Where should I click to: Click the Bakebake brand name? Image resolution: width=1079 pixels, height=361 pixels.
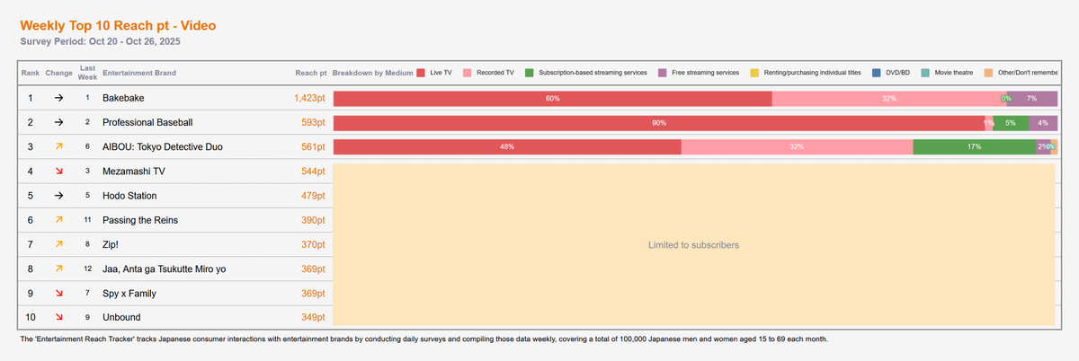pos(122,98)
